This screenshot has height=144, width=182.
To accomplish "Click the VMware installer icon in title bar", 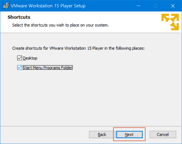I will pos(6,6).
